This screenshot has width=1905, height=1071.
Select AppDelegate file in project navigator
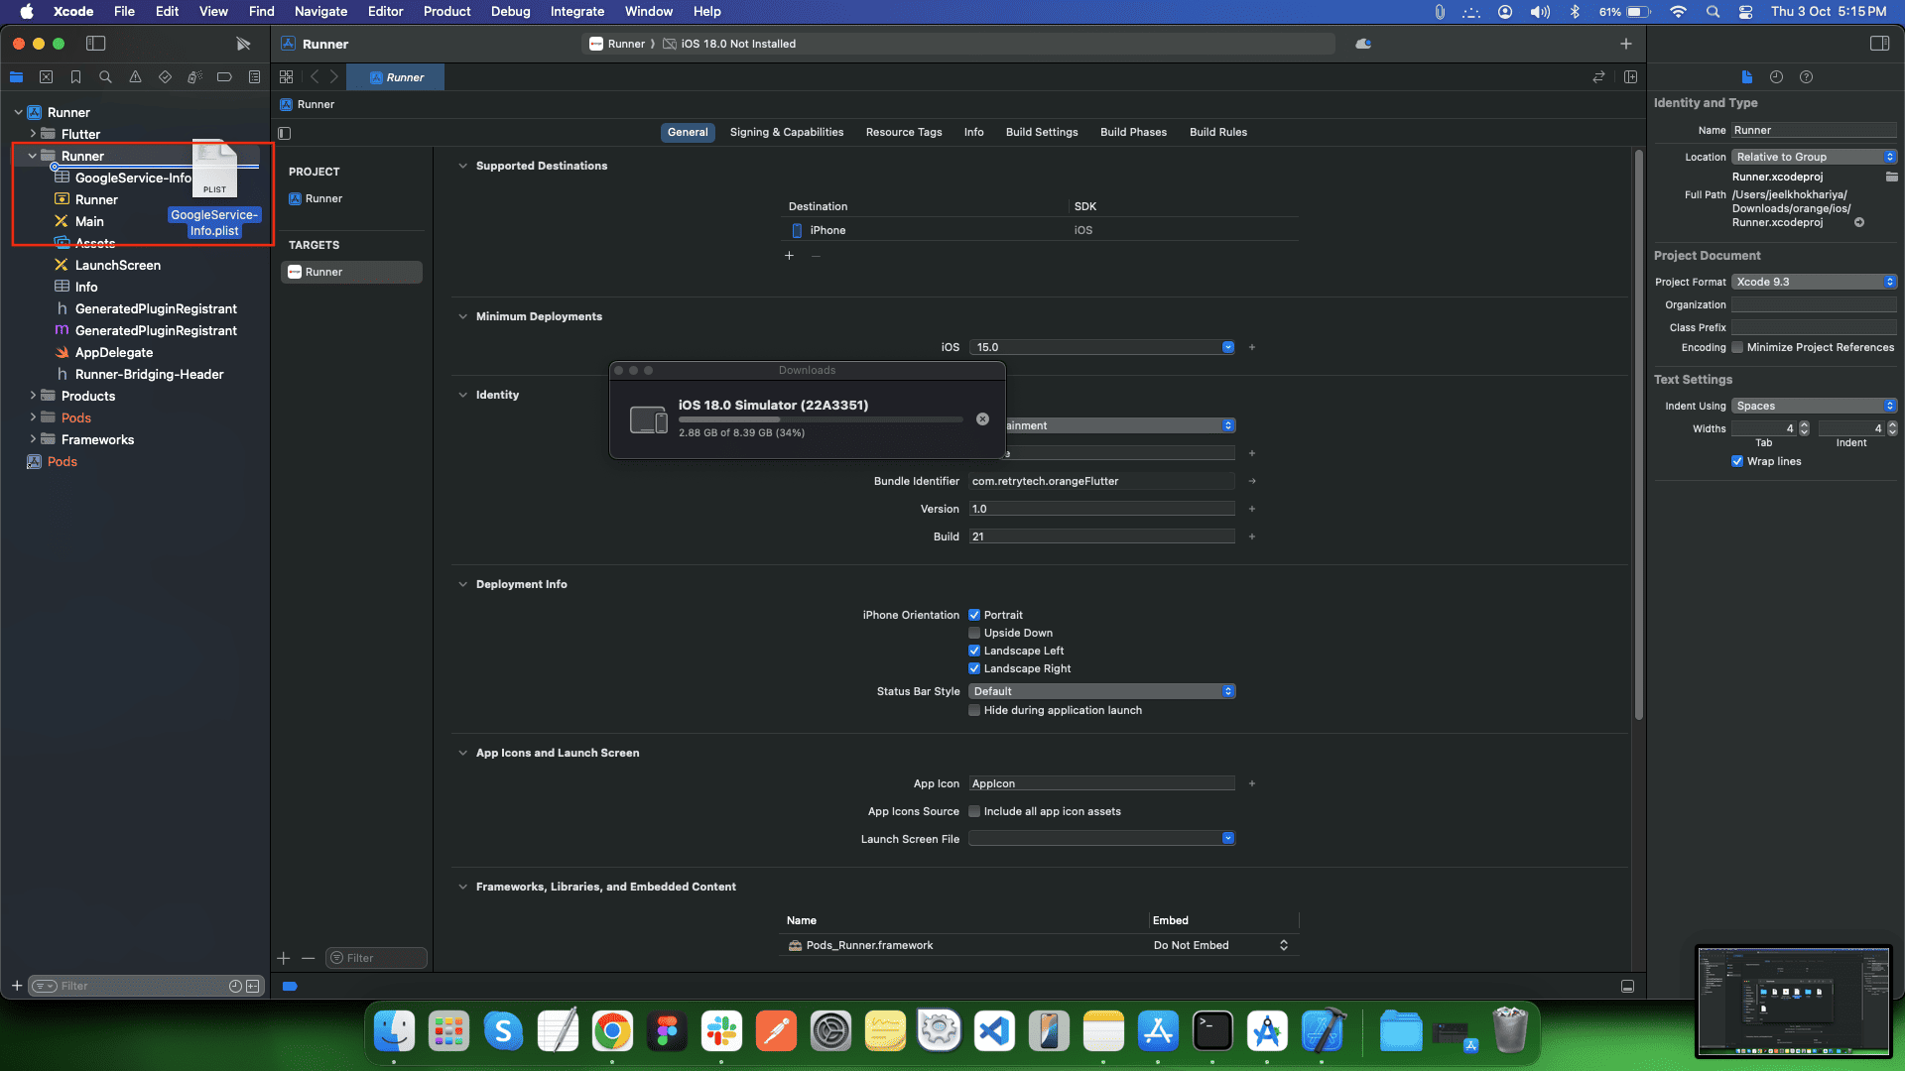click(114, 352)
